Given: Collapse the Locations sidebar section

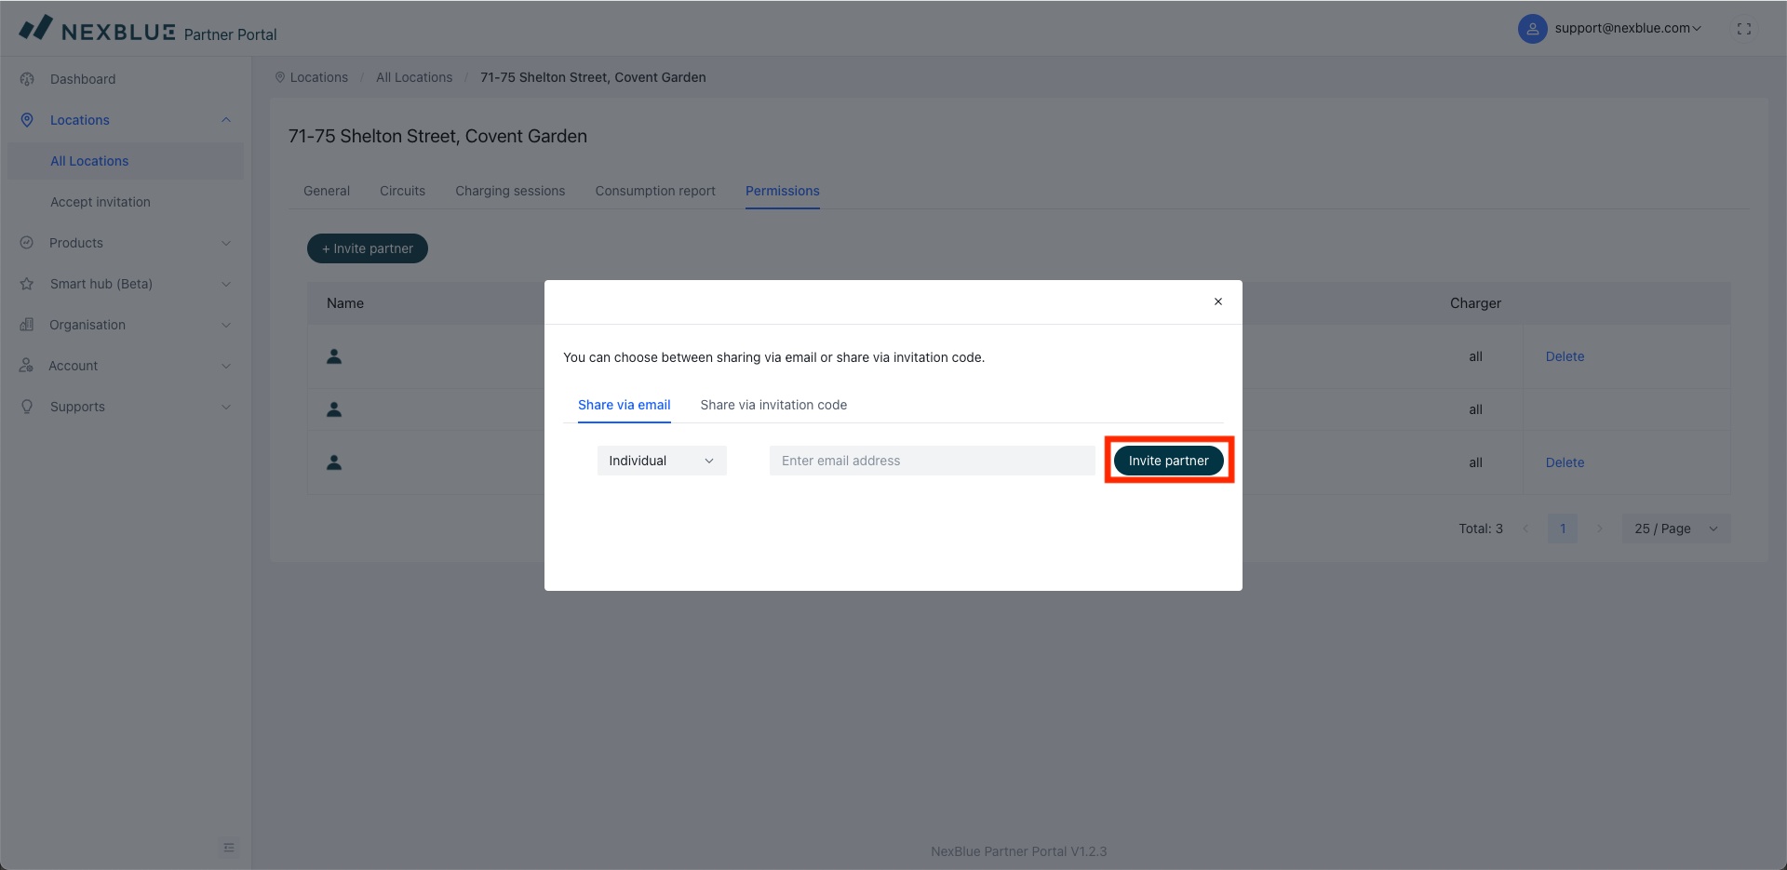Looking at the screenshot, I should click(x=226, y=120).
